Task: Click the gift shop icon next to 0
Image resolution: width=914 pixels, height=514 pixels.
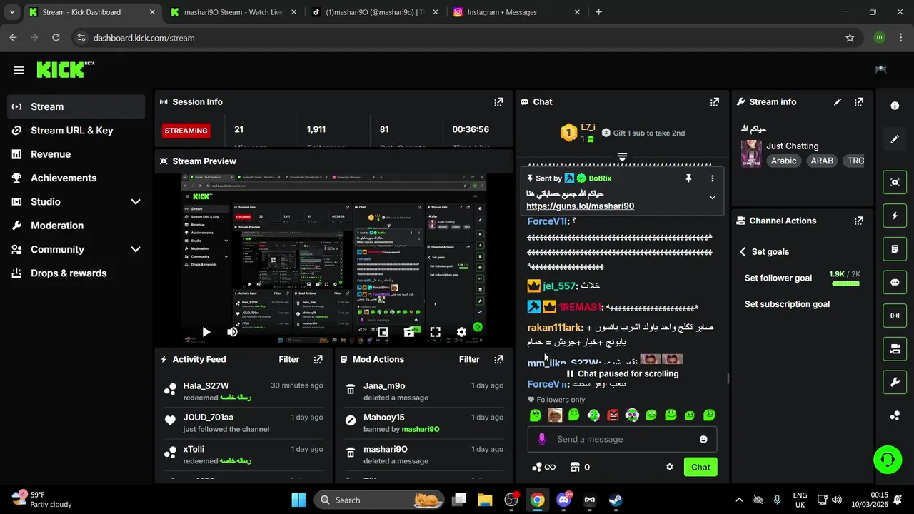Action: (575, 467)
